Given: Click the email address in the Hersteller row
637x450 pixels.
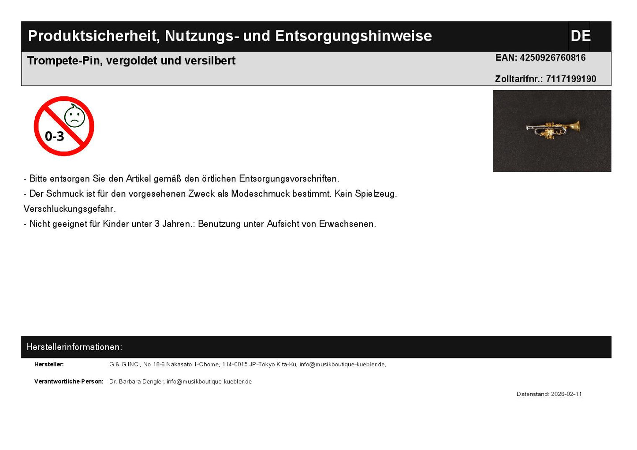Looking at the screenshot, I should tap(342, 365).
